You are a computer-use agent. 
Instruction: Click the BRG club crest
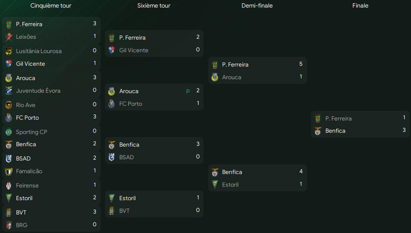9,225
